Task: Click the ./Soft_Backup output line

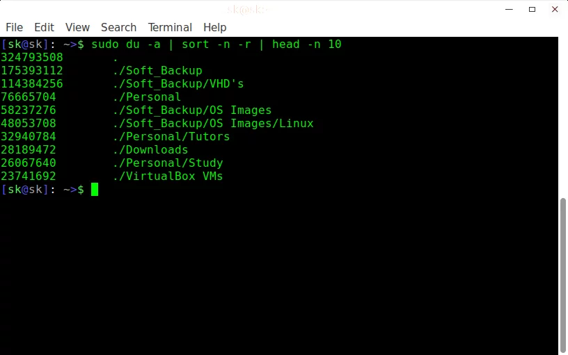Action: click(x=102, y=70)
